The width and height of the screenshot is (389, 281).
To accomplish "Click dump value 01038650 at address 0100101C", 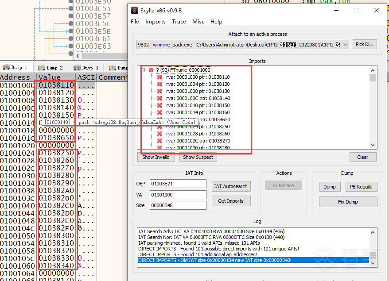I will [56, 138].
